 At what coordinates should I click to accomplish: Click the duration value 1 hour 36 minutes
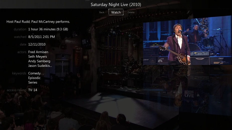pos(48,29)
